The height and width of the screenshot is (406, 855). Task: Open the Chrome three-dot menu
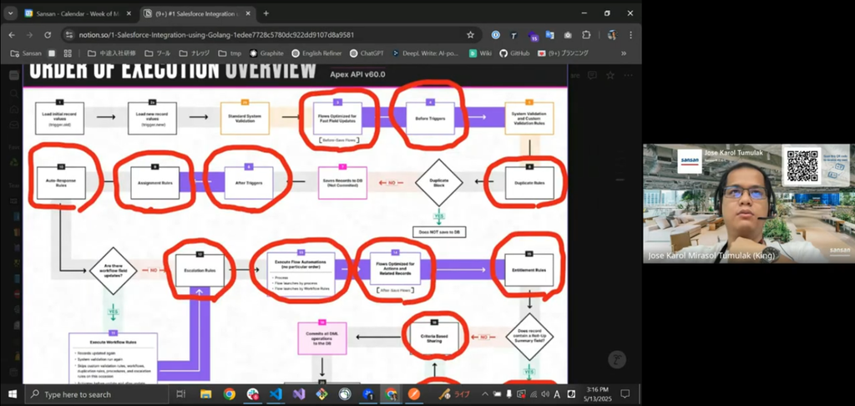(631, 34)
